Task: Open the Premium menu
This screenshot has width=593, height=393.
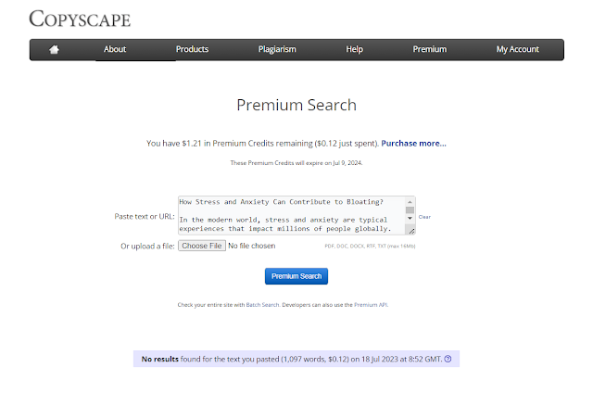Action: [x=430, y=49]
